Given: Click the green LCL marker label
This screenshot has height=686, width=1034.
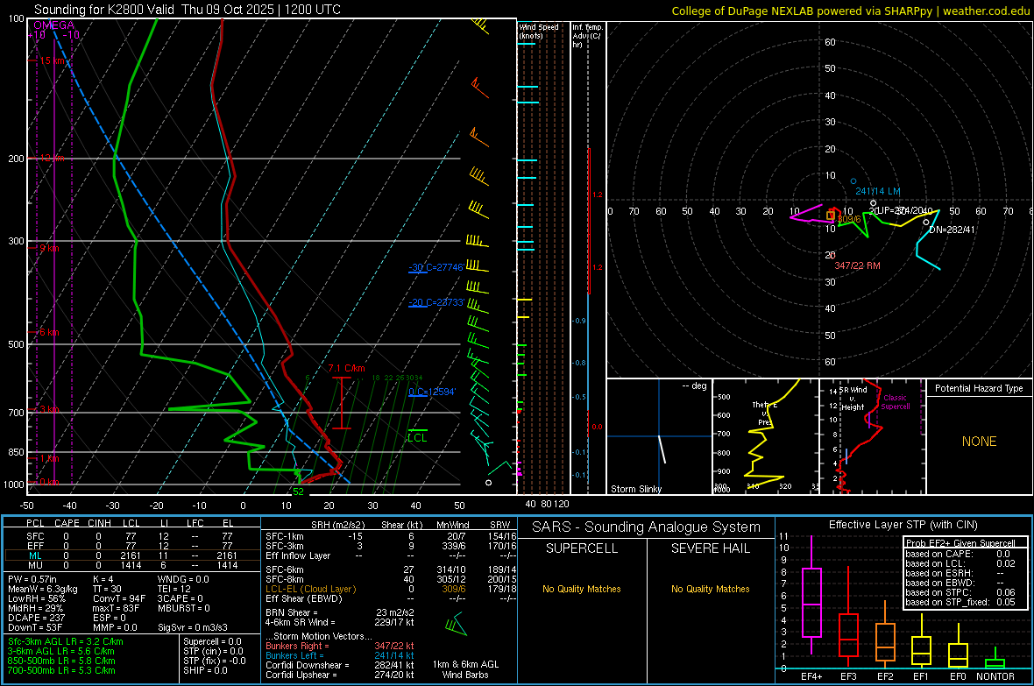Looking at the screenshot, I should (417, 438).
